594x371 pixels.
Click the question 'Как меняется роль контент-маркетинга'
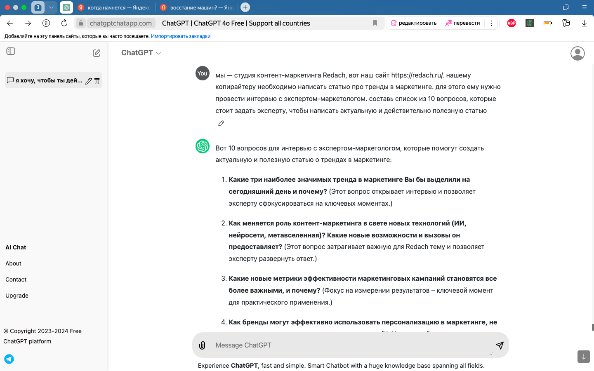tap(347, 235)
